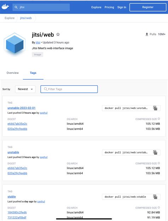This screenshot has width=168, height=221.
Task: Click the 92.84 MB size value
Action: (153, 212)
